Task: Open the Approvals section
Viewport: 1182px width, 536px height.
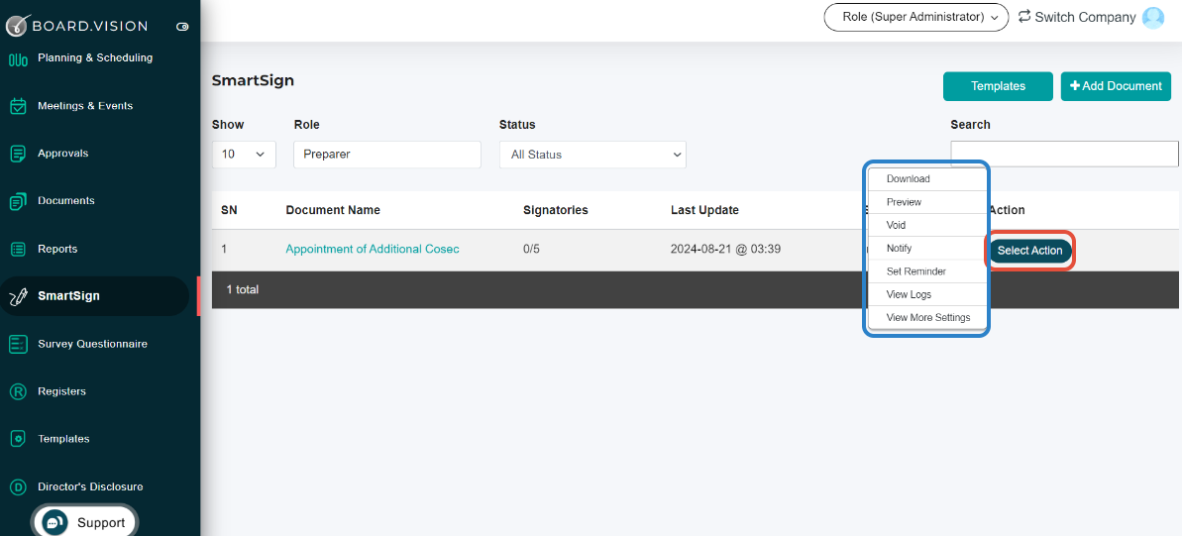Action: [x=62, y=154]
